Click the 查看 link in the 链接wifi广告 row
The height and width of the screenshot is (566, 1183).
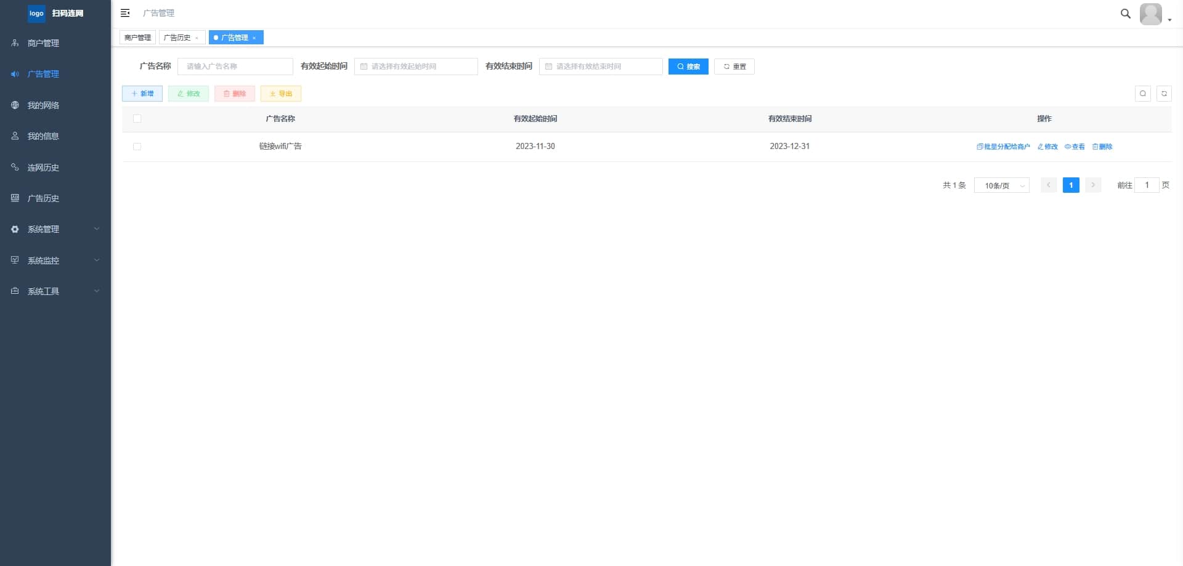tap(1075, 147)
